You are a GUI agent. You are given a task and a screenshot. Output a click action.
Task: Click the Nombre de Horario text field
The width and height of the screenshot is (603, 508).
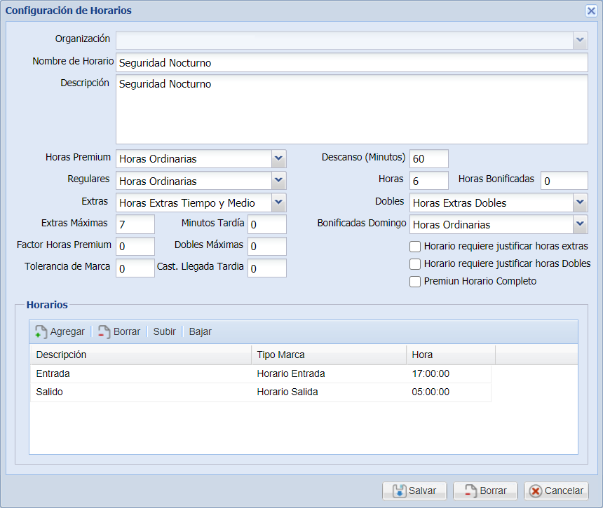pyautogui.click(x=351, y=63)
